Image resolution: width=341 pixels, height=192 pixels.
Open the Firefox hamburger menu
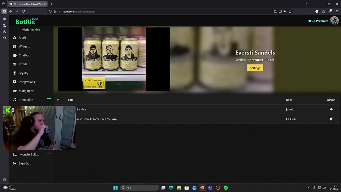point(337,11)
